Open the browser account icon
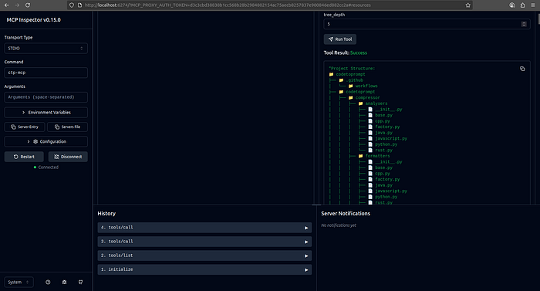This screenshot has height=291, width=540. [x=512, y=5]
